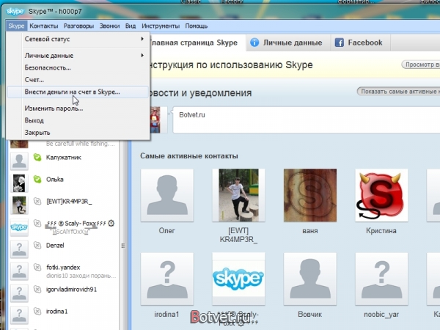
Task: Click the Facebook logo icon
Action: click(340, 43)
